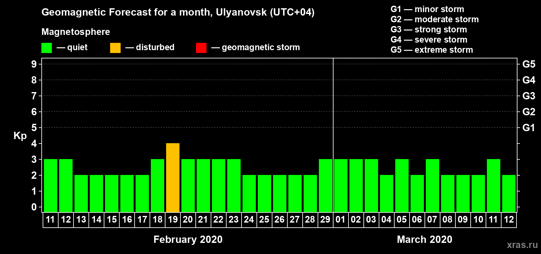Click 'G4 — severe storm' legend line
541x254 pixels.
tap(429, 40)
